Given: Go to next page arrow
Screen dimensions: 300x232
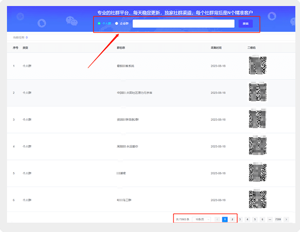Looking at the screenshot, I should [287, 219].
